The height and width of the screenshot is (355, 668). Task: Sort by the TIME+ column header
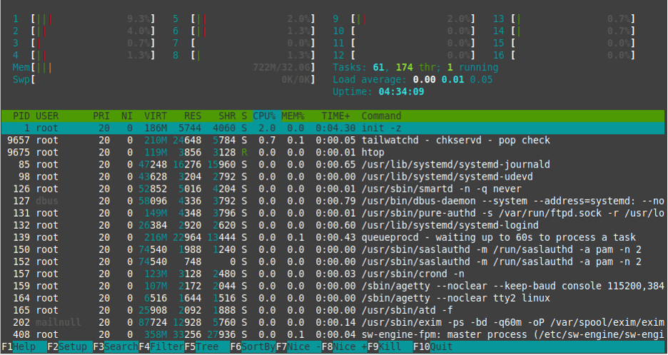point(335,115)
